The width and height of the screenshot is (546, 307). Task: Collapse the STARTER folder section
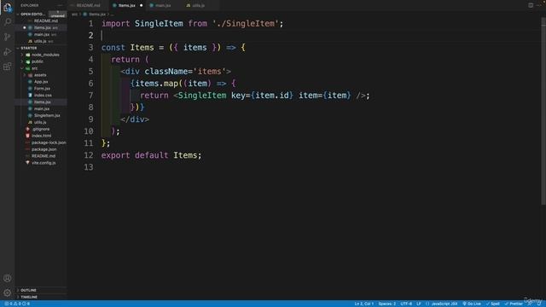pyautogui.click(x=18, y=48)
